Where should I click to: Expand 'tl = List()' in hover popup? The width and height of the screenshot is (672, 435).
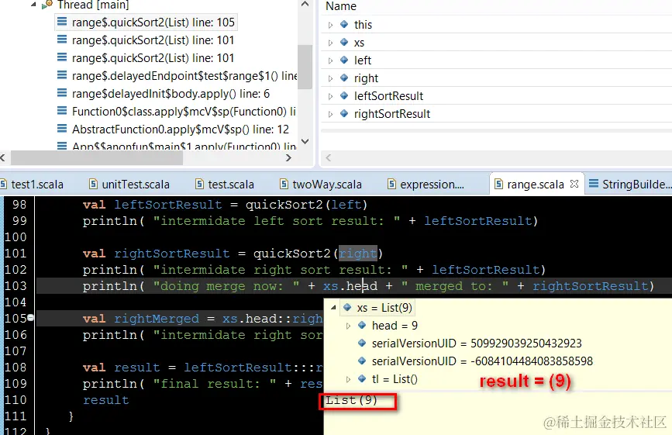tap(348, 379)
